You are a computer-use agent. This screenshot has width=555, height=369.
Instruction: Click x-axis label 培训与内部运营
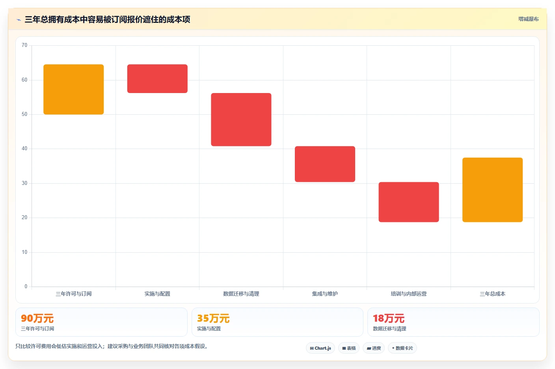pyautogui.click(x=409, y=294)
